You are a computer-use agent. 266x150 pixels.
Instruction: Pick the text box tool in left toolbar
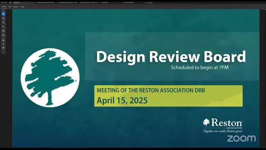(x=3, y=31)
